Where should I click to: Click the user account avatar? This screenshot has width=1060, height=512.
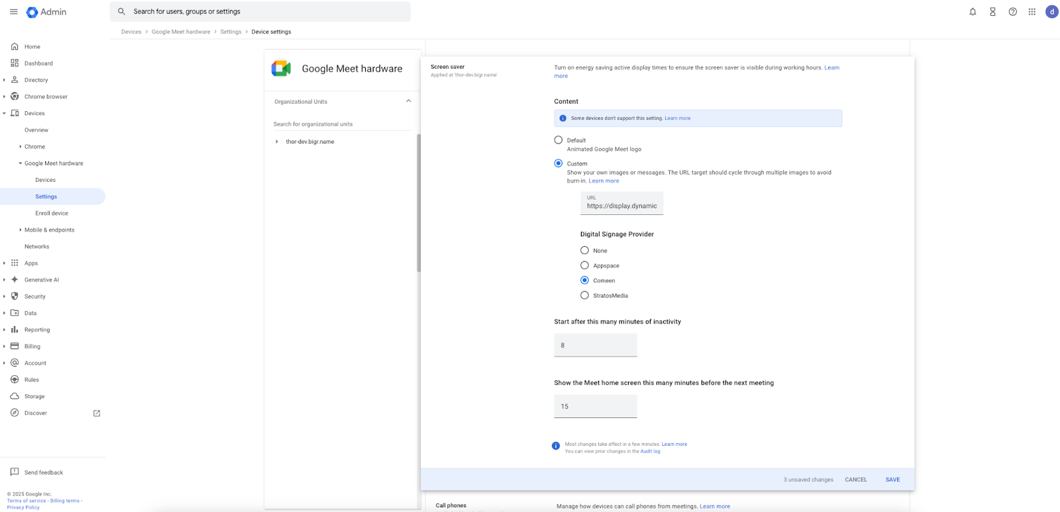[x=1051, y=12]
